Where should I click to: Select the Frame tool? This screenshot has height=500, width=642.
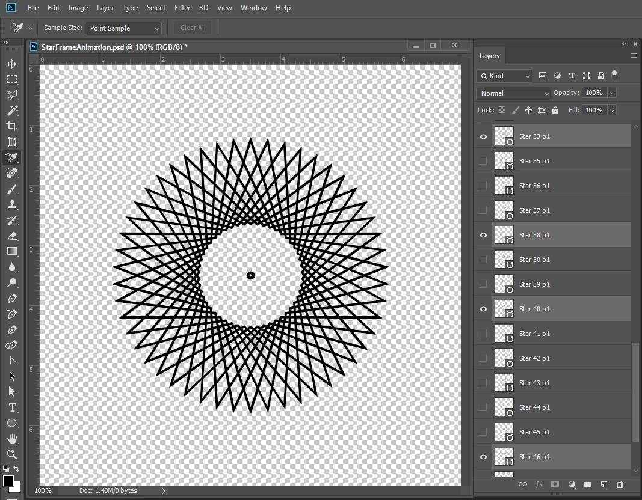pyautogui.click(x=12, y=142)
